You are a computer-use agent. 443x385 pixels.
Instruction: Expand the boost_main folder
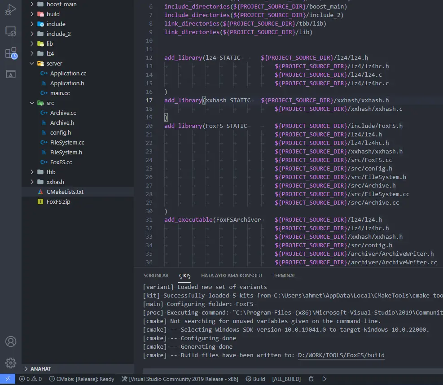click(x=32, y=4)
